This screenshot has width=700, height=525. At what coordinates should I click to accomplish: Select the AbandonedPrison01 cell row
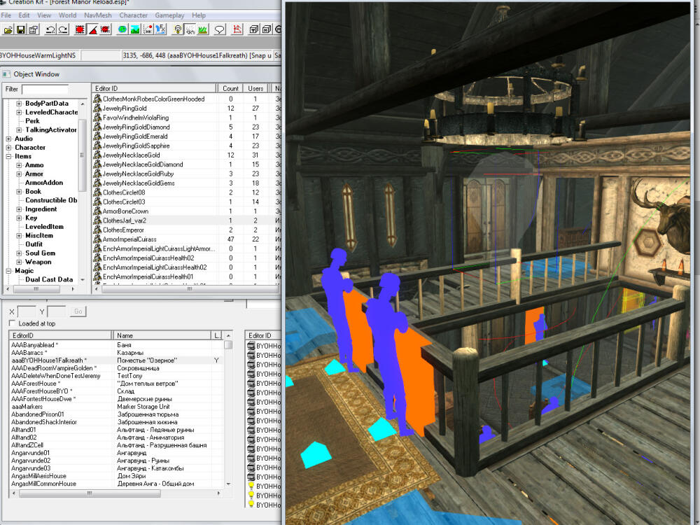coord(116,414)
